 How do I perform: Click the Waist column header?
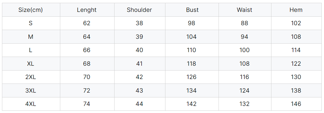pos(245,10)
